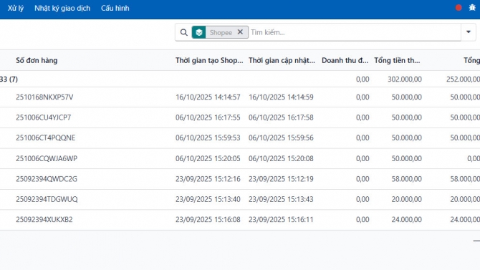Click update time 06/10/2025 15:20:08
480x270 pixels.
click(281, 158)
